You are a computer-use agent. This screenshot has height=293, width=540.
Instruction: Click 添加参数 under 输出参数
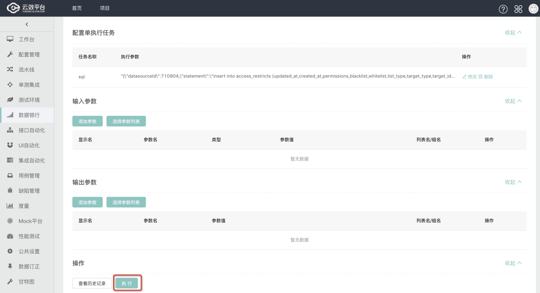(x=87, y=202)
